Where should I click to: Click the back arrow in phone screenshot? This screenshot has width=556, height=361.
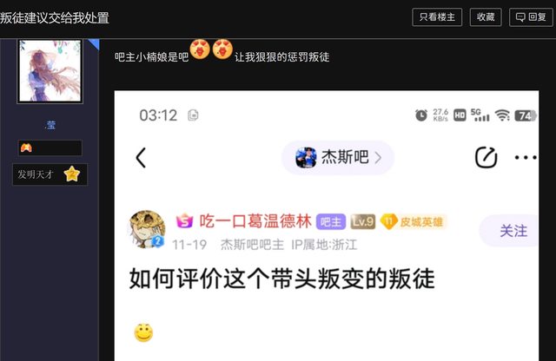click(141, 158)
